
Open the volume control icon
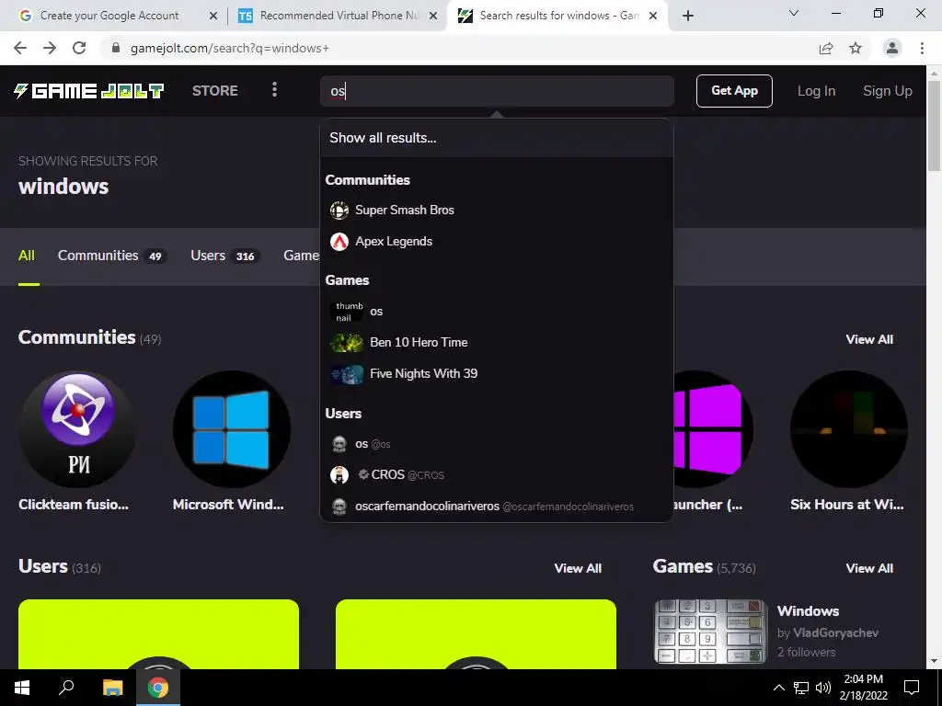[823, 688]
